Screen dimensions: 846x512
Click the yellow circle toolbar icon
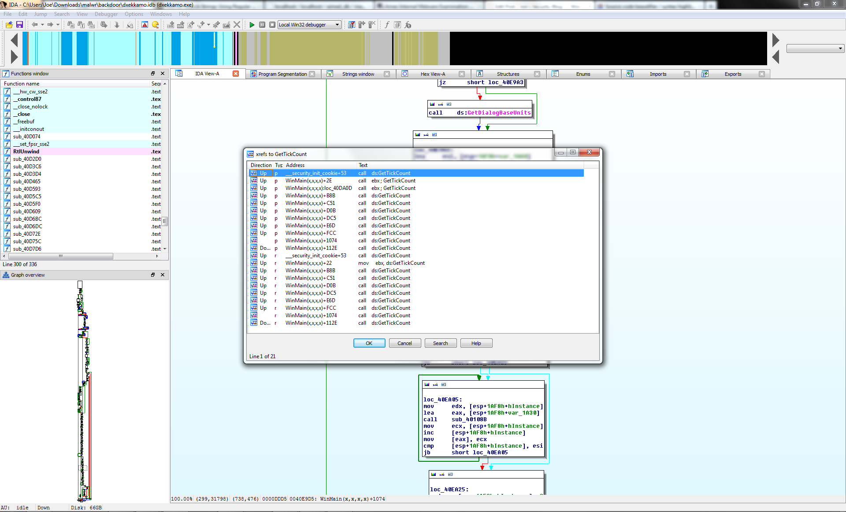point(155,25)
